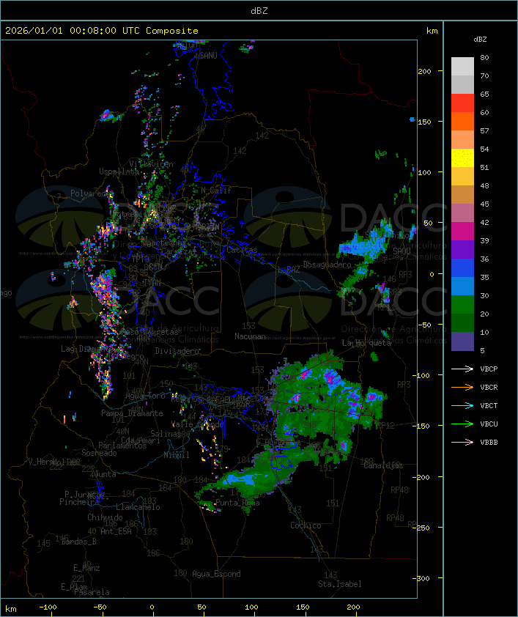Click the Agua_Escond place label
This screenshot has width=518, height=617.
coord(216,574)
